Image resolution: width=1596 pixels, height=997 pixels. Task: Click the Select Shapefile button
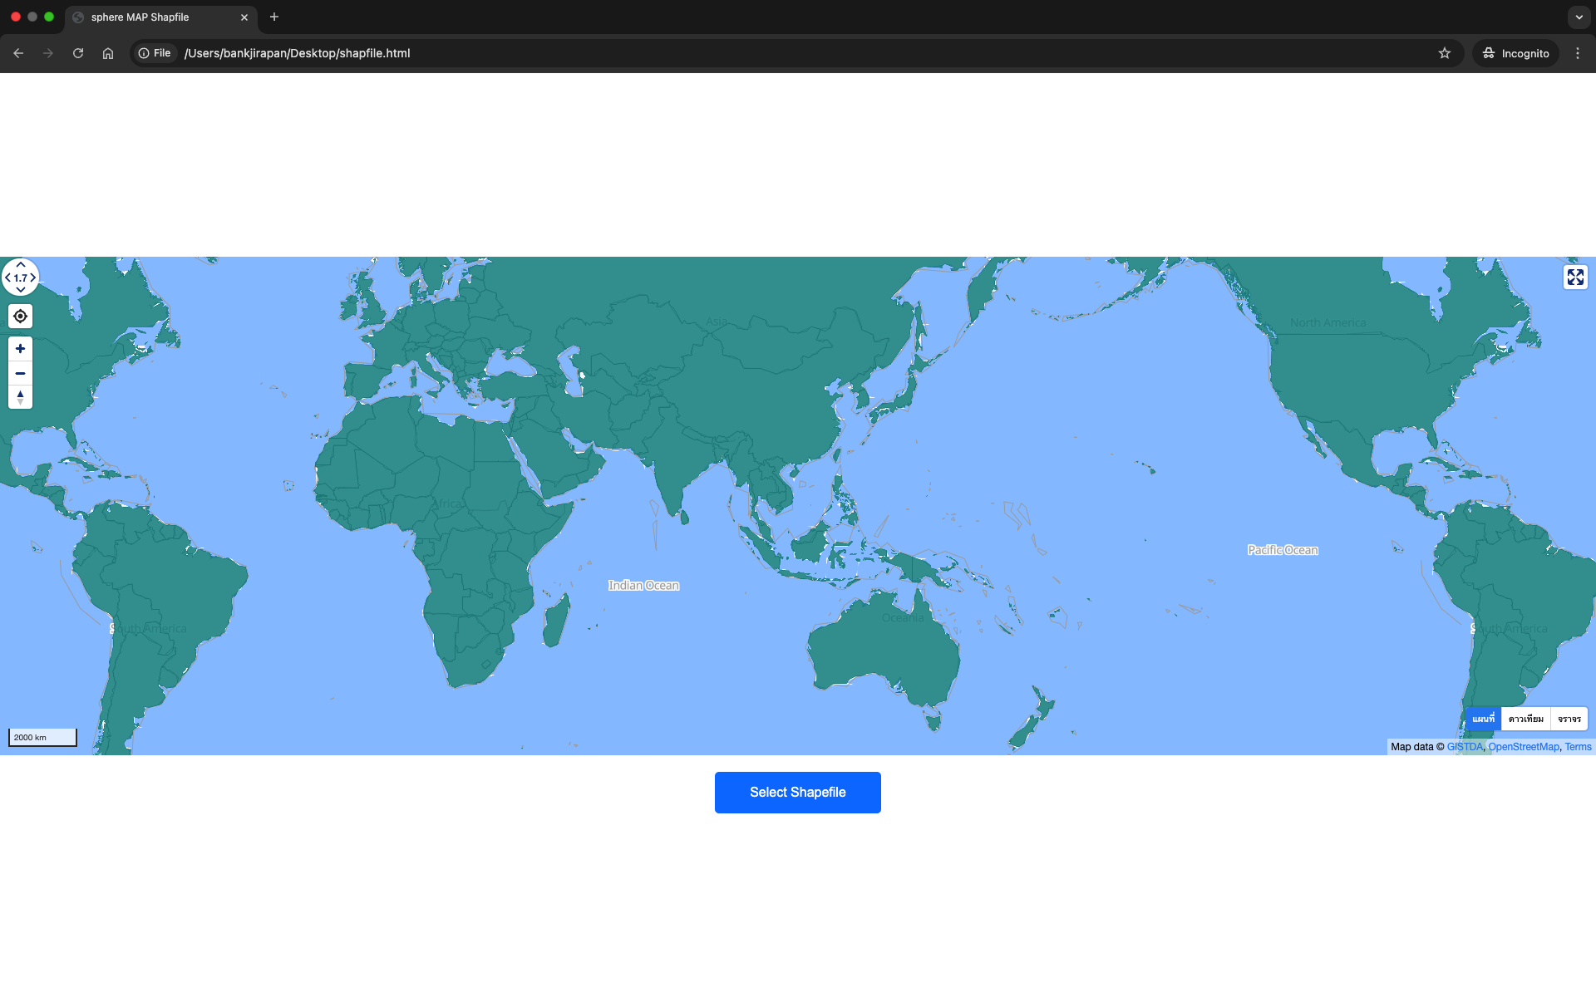point(797,792)
